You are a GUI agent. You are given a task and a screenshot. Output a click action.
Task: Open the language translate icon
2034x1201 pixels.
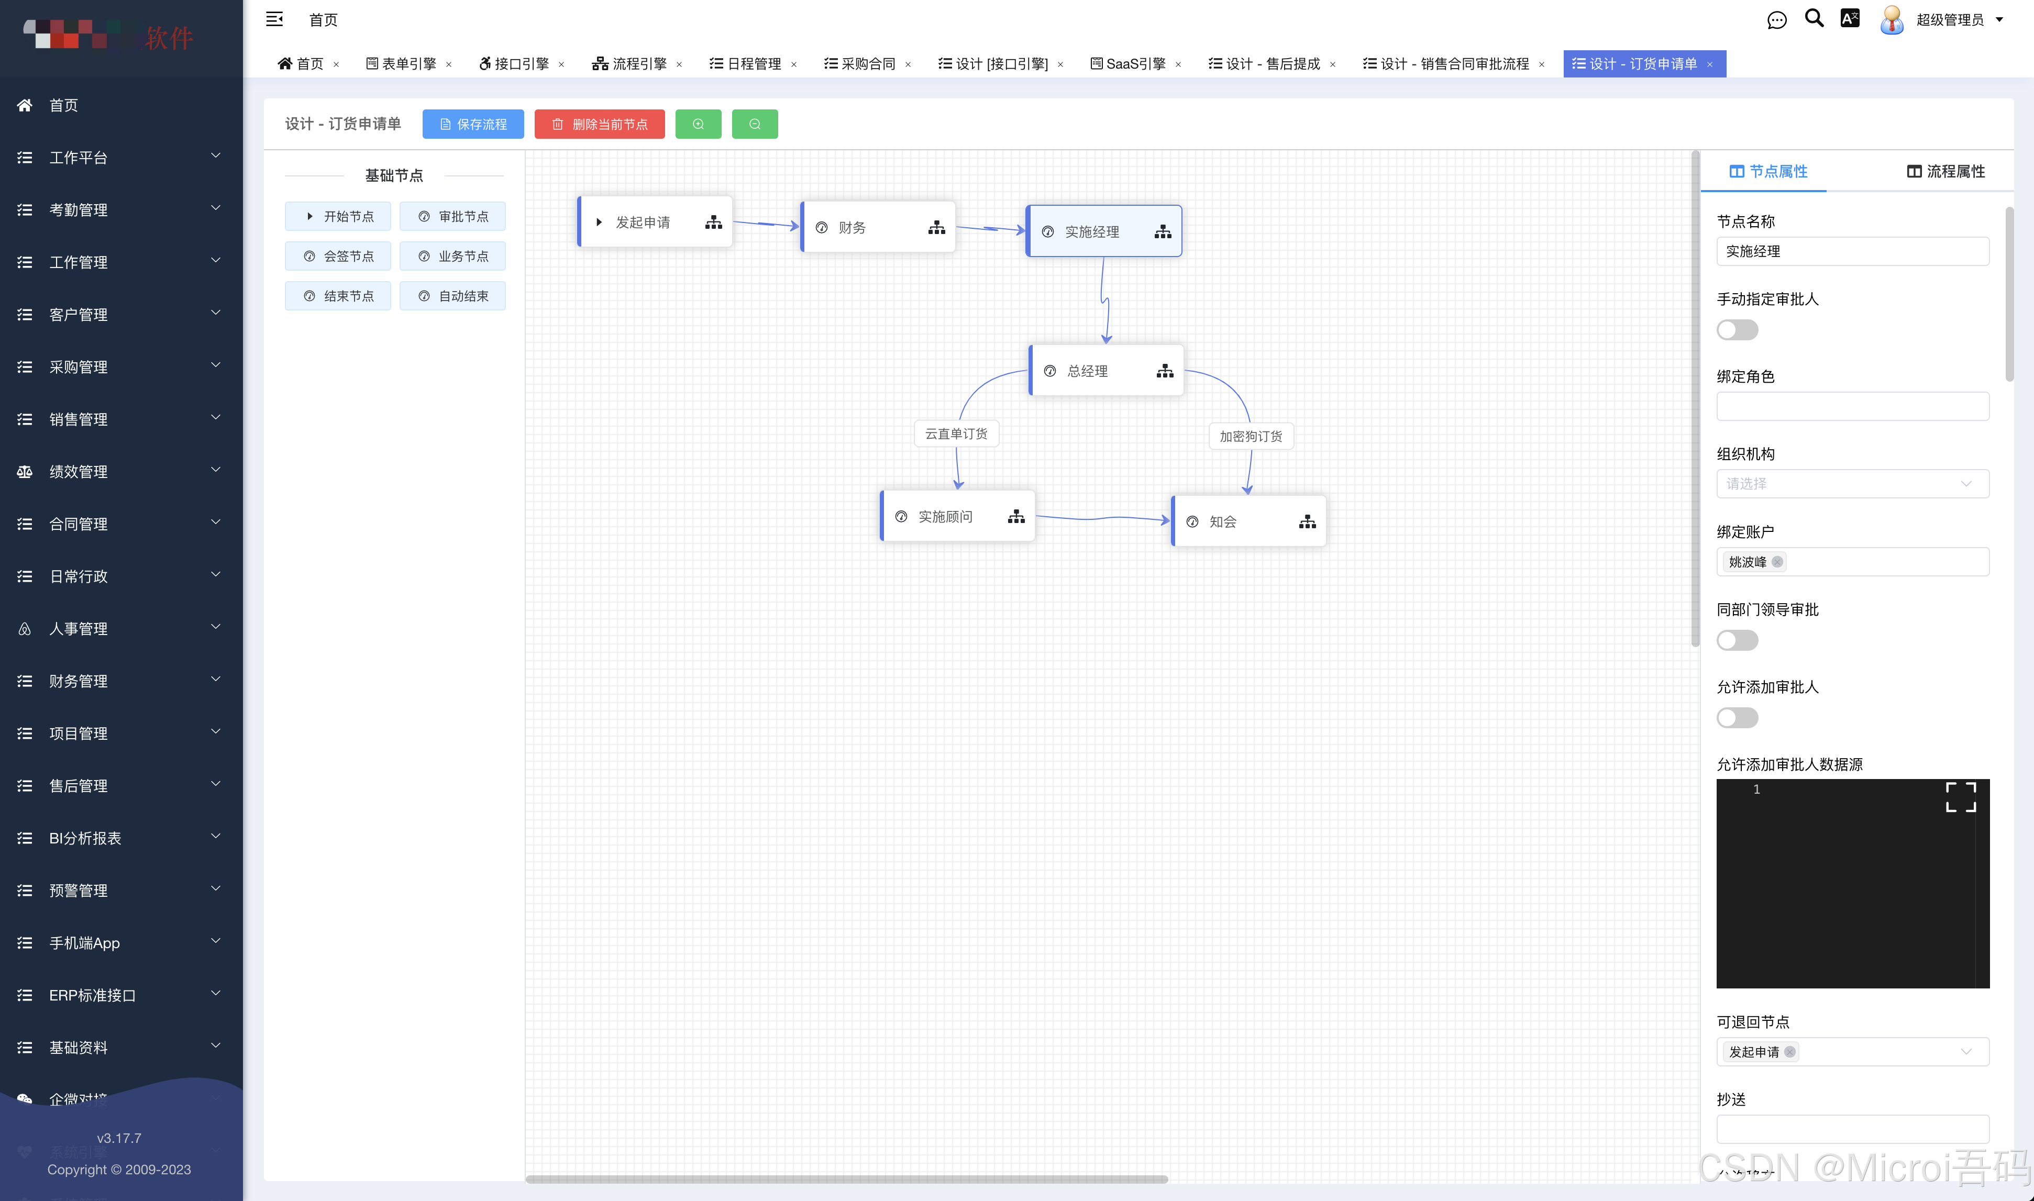1850,19
